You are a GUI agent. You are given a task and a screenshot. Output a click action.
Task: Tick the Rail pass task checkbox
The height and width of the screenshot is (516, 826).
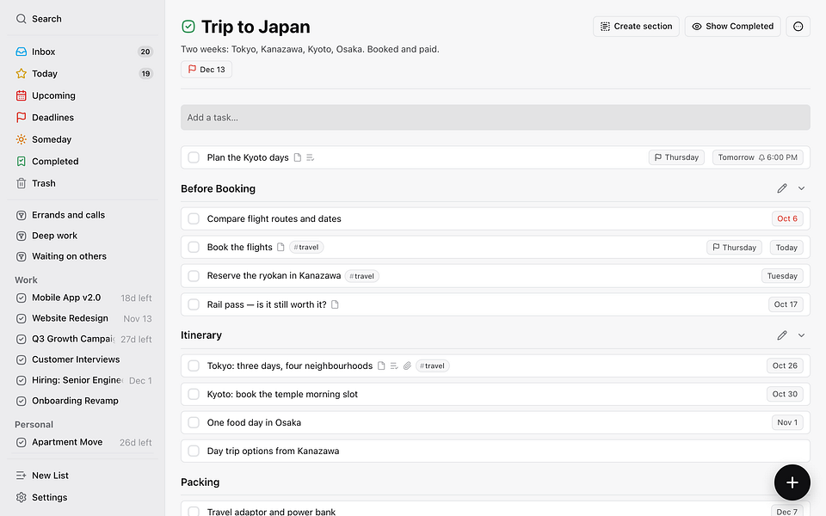[x=194, y=304]
